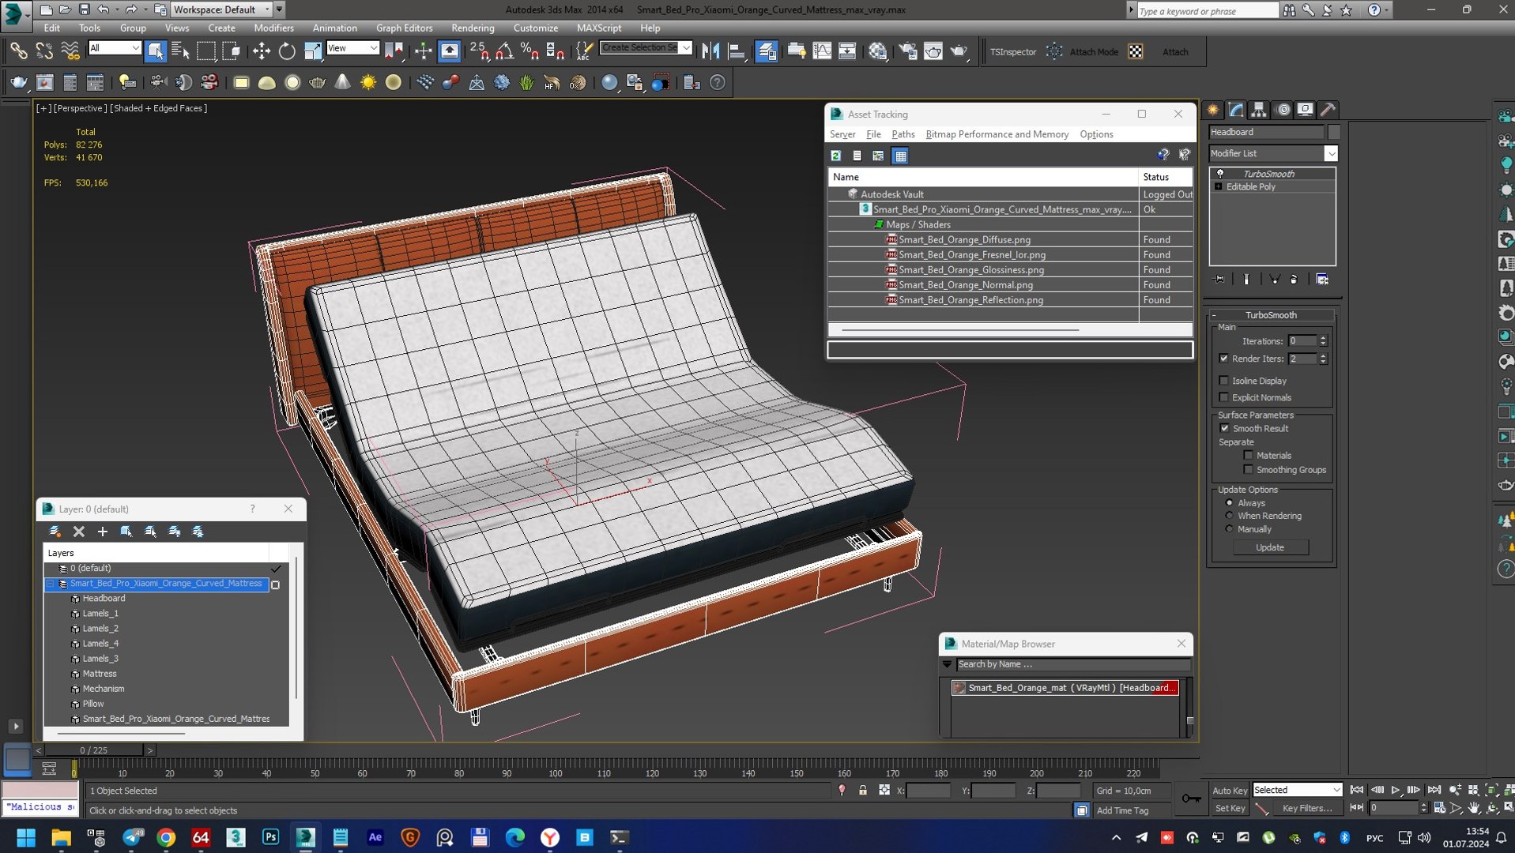This screenshot has height=853, width=1515.
Task: Open the Selected key mode dropdown
Action: pyautogui.click(x=1297, y=790)
